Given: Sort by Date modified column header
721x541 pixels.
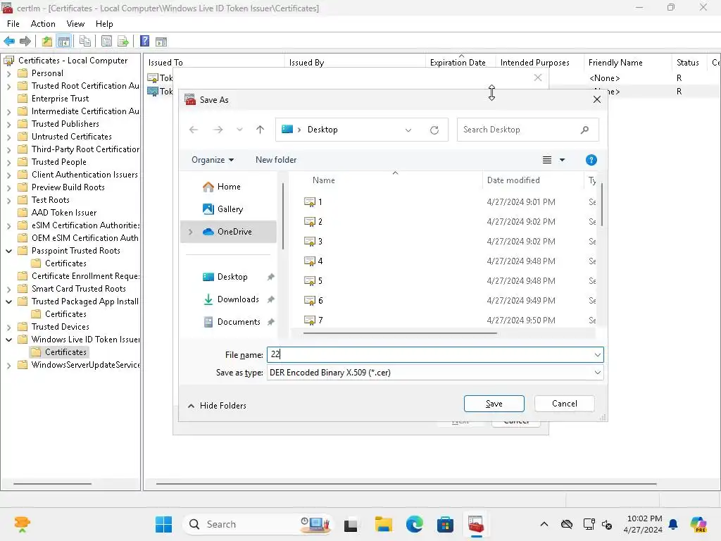Looking at the screenshot, I should click(513, 180).
